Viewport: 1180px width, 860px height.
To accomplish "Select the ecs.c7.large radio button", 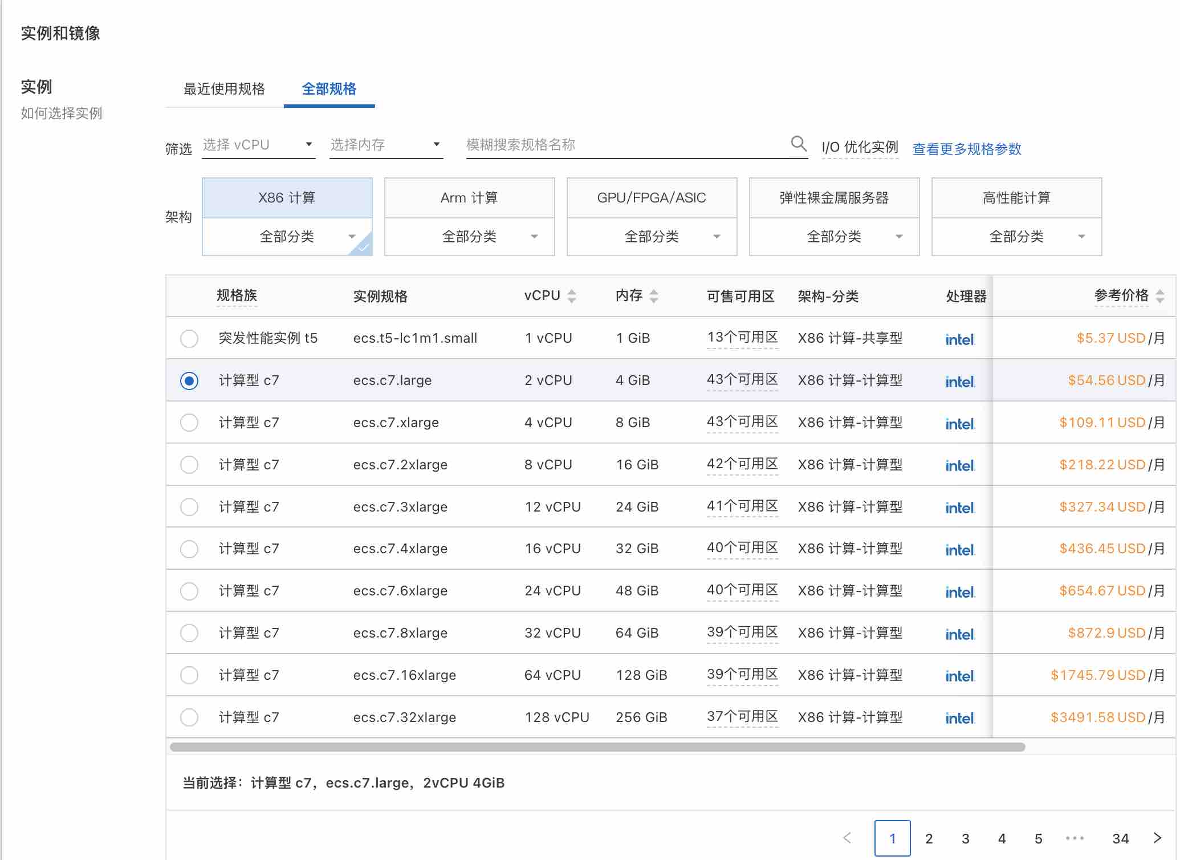I will (189, 380).
